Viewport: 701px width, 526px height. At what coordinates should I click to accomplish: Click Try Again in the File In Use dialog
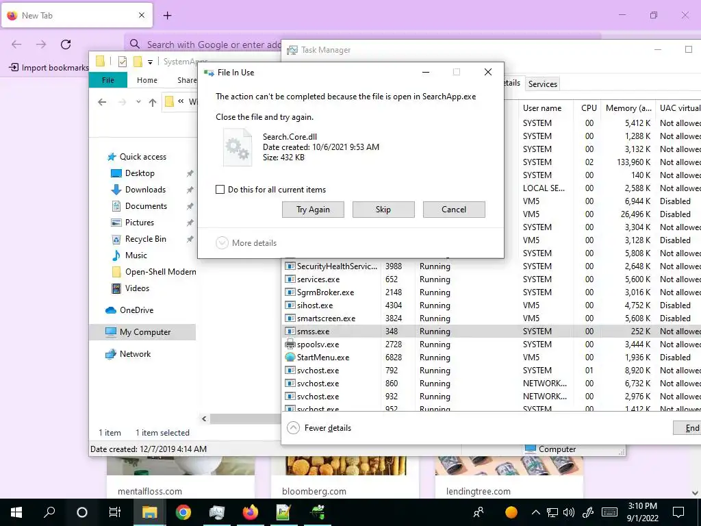point(313,210)
